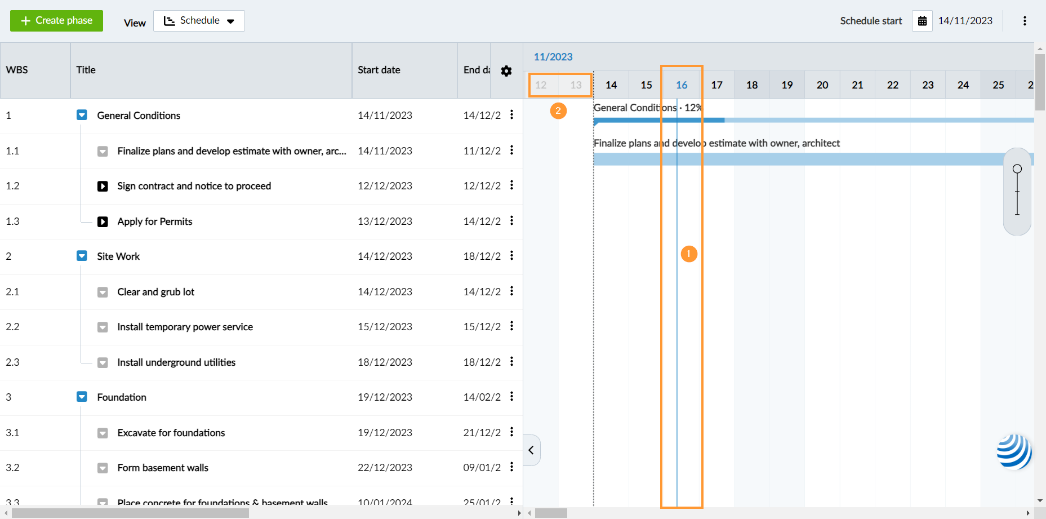Click the Title column header
This screenshot has height=519, width=1046.
(86, 70)
